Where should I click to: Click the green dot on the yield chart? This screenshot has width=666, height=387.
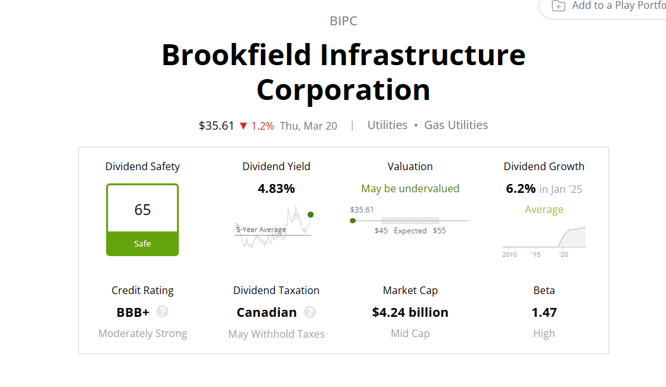click(x=310, y=214)
